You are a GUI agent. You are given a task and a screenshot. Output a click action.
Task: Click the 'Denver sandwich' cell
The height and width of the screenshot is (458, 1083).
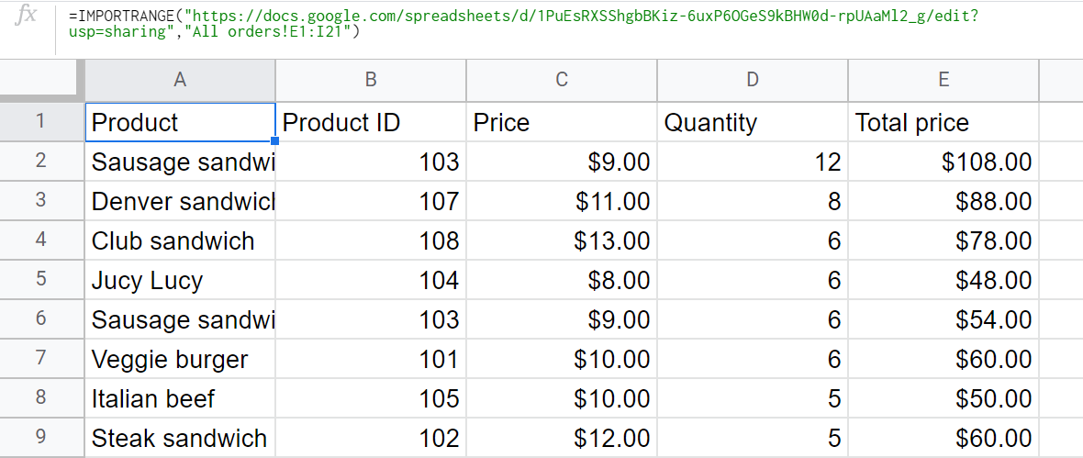click(x=180, y=201)
